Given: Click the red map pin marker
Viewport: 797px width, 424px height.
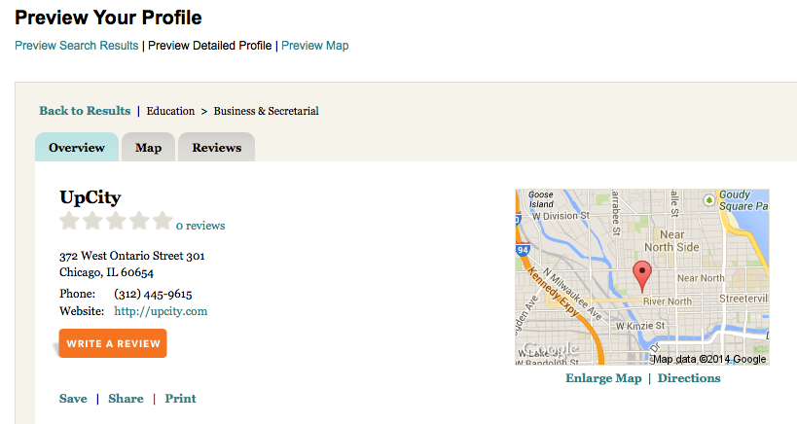Looking at the screenshot, I should (x=641, y=274).
